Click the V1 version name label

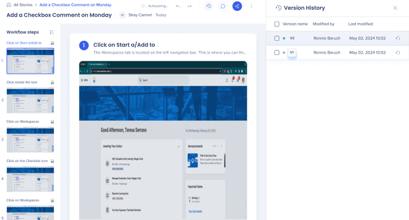(292, 53)
